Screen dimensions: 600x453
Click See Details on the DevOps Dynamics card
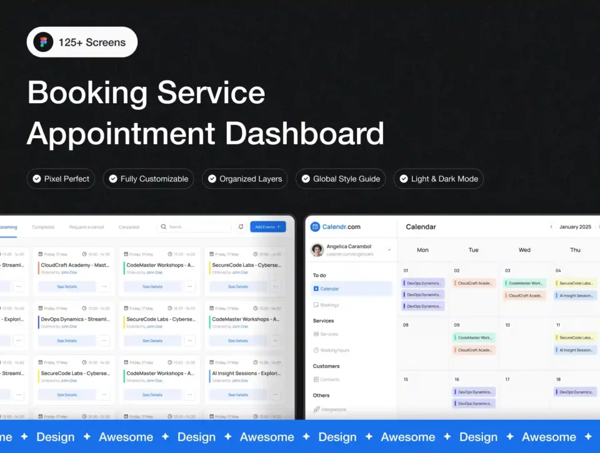pyautogui.click(x=67, y=341)
